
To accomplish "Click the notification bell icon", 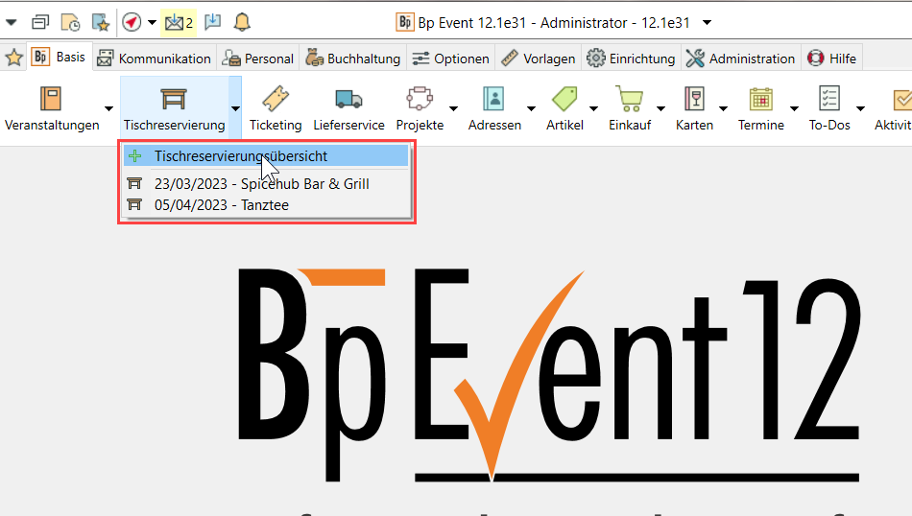I will (x=242, y=22).
